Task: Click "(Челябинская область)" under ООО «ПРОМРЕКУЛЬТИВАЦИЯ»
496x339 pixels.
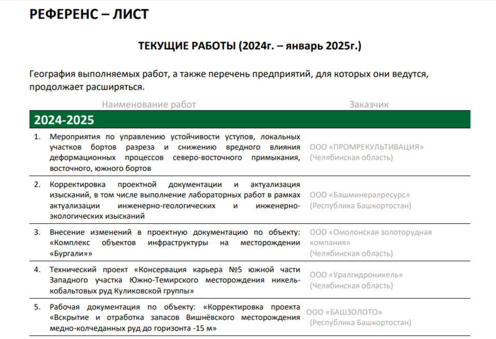Action: click(x=351, y=158)
